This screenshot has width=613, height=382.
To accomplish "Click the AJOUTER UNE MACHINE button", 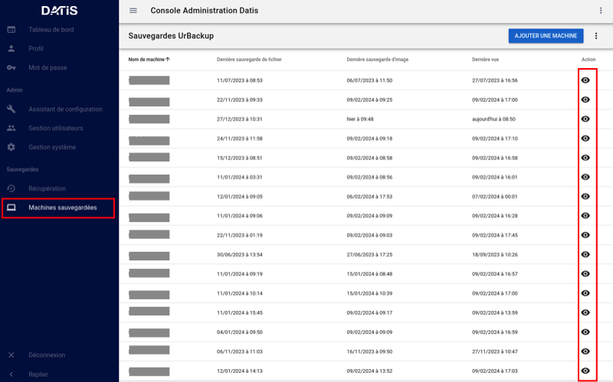I will pos(546,36).
